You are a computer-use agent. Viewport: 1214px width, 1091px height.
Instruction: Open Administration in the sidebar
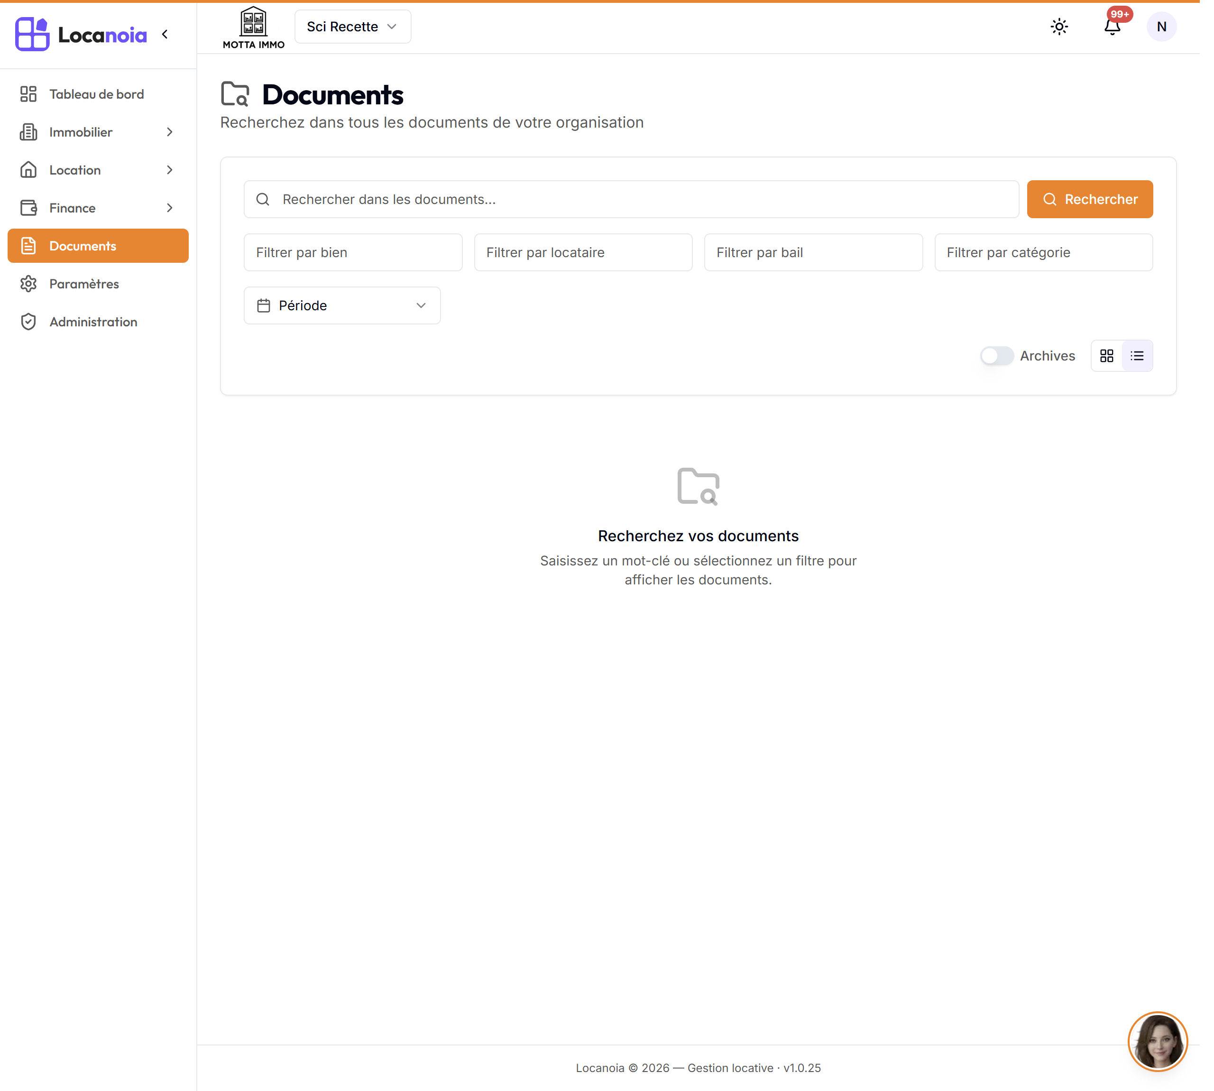coord(98,322)
